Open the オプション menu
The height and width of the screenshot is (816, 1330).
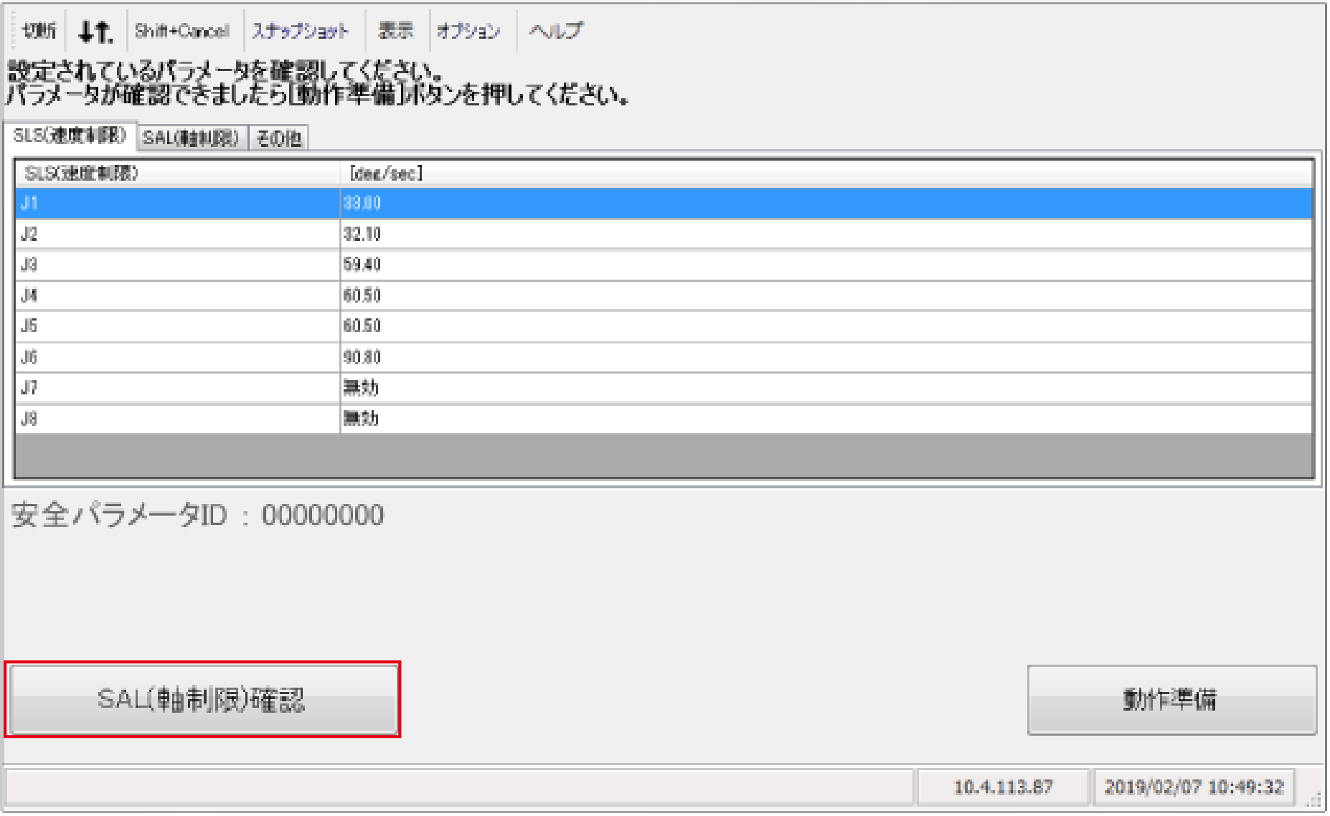(468, 31)
